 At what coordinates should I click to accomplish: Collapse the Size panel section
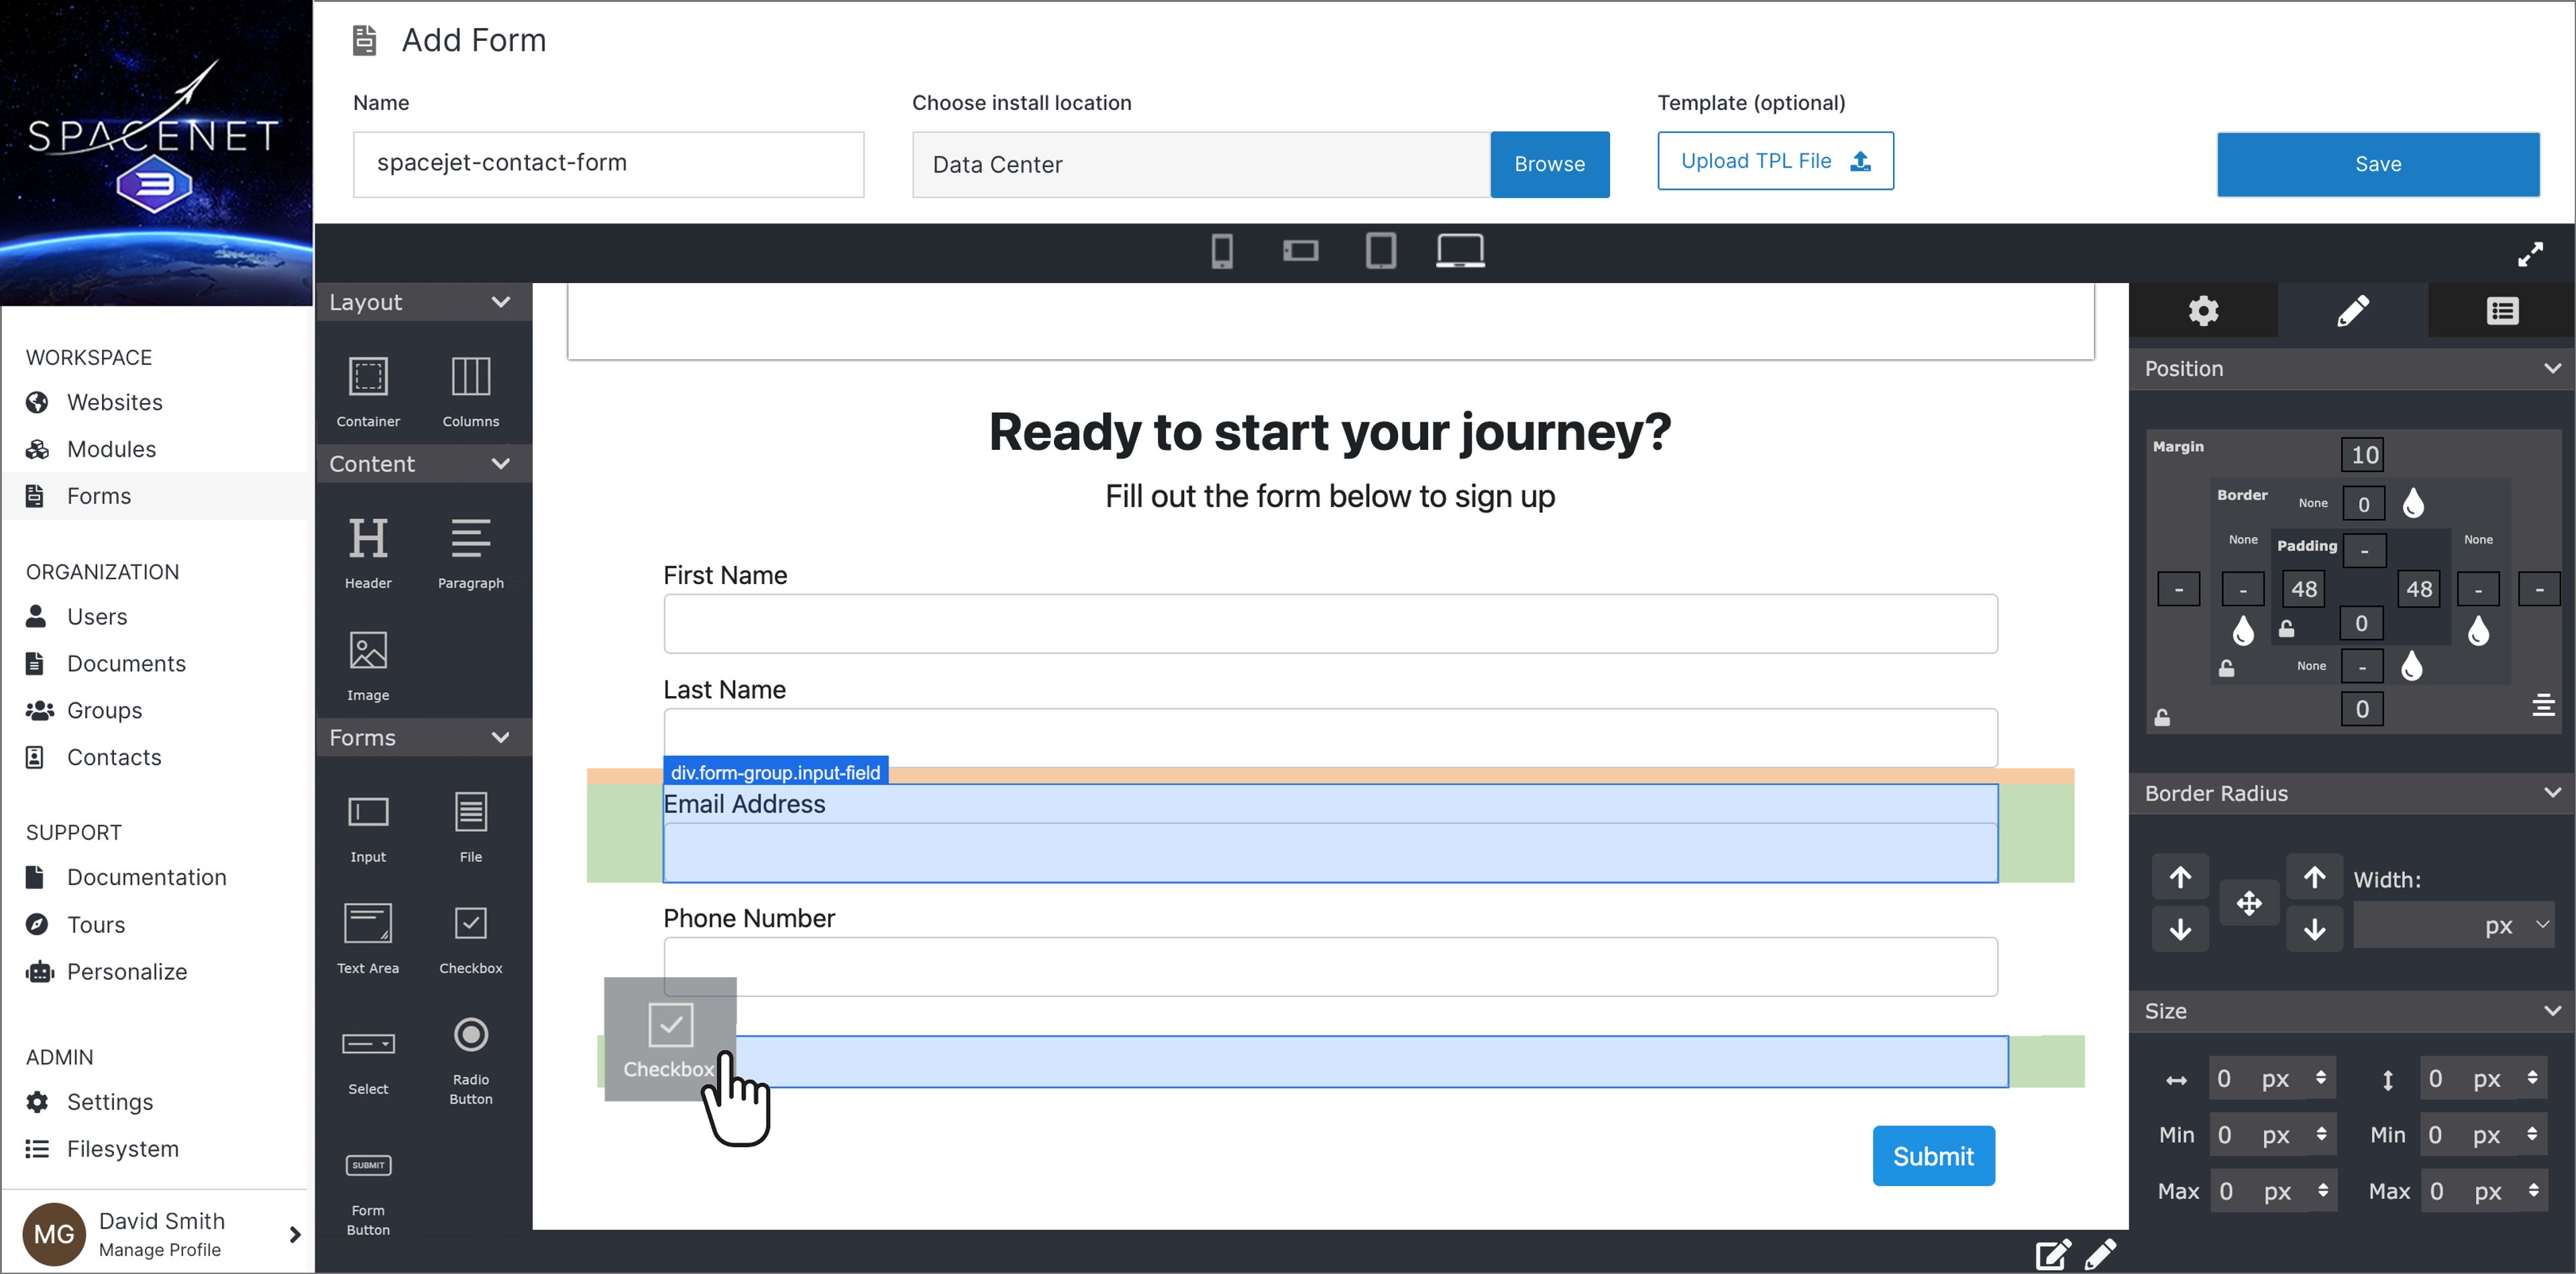tap(2552, 1010)
